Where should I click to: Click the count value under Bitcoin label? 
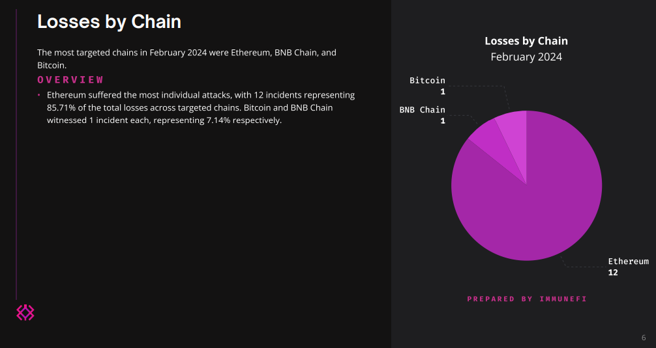[x=443, y=92]
